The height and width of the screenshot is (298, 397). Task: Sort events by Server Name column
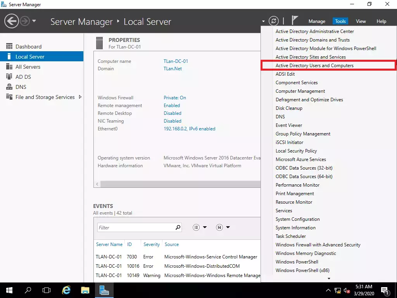point(109,244)
